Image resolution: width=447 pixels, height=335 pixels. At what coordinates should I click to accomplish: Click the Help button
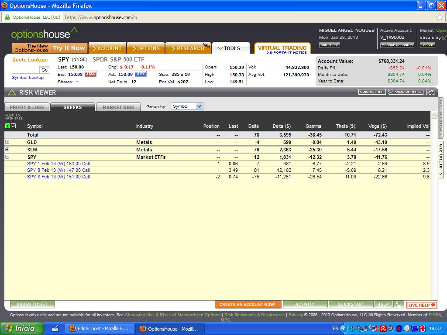click(383, 304)
